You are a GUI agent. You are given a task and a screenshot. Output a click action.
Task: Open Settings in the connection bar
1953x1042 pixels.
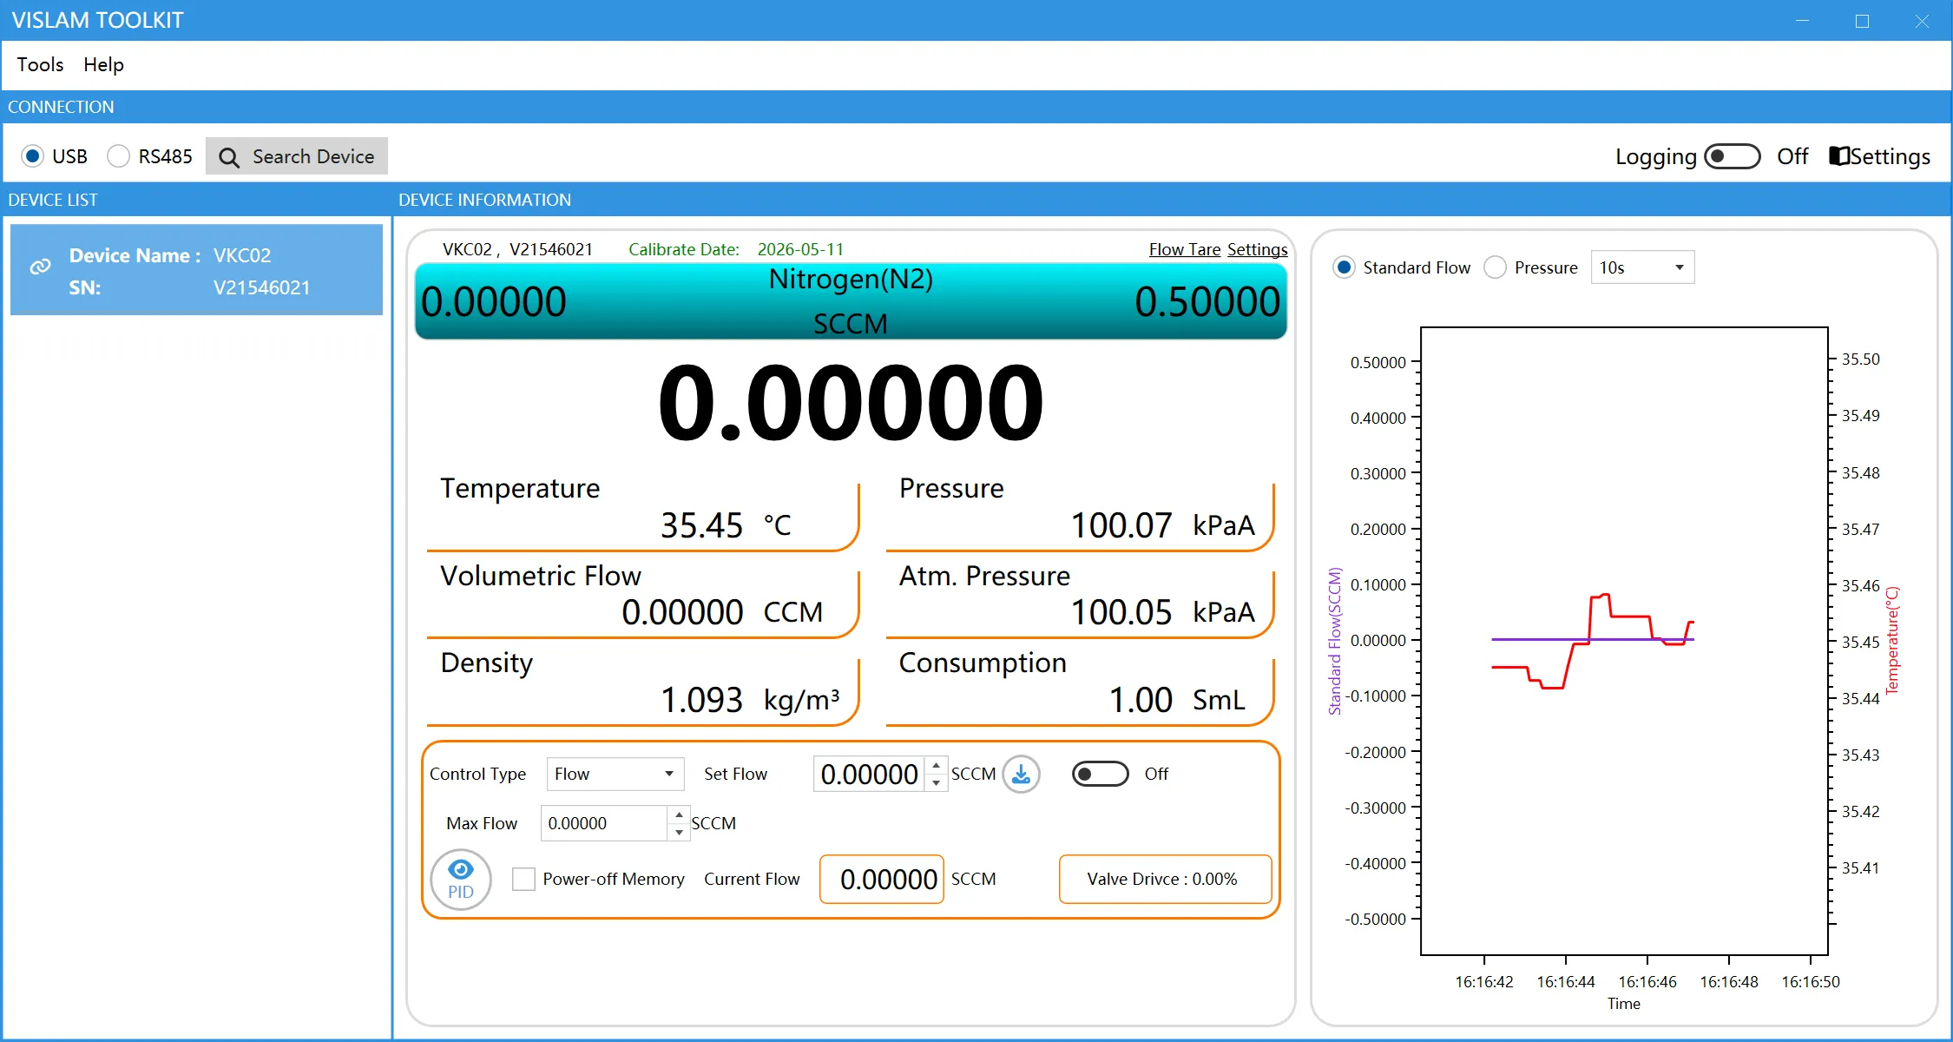click(x=1880, y=156)
